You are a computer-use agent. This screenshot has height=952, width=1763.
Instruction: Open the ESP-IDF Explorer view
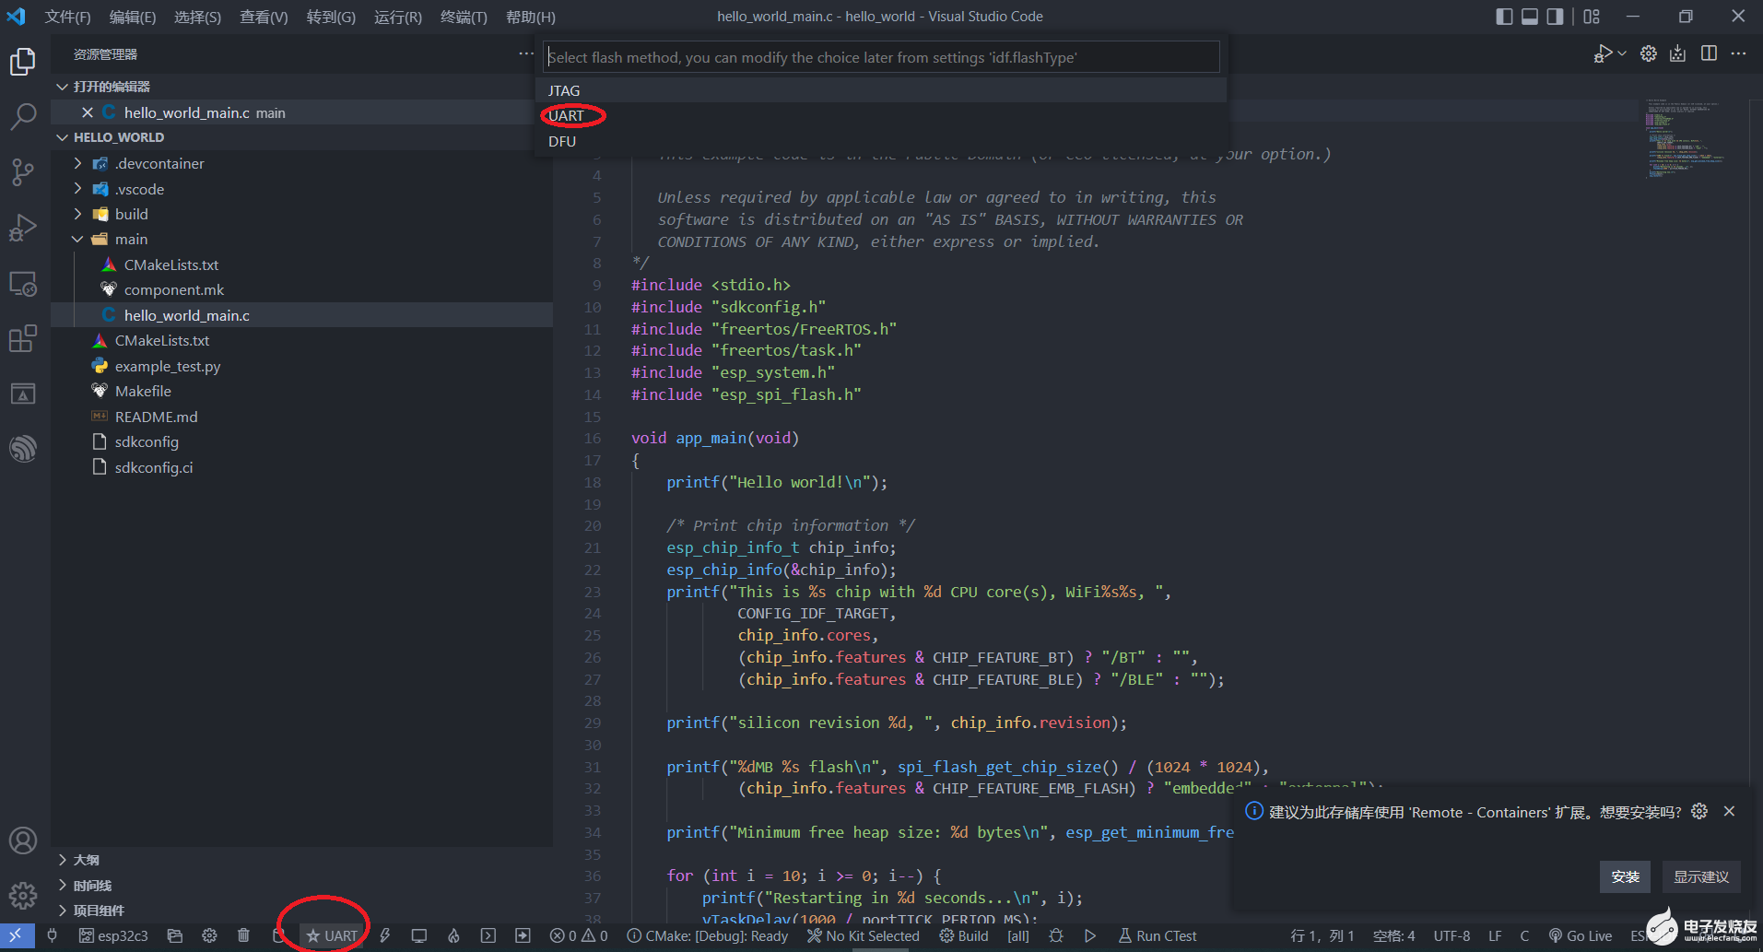tap(23, 449)
